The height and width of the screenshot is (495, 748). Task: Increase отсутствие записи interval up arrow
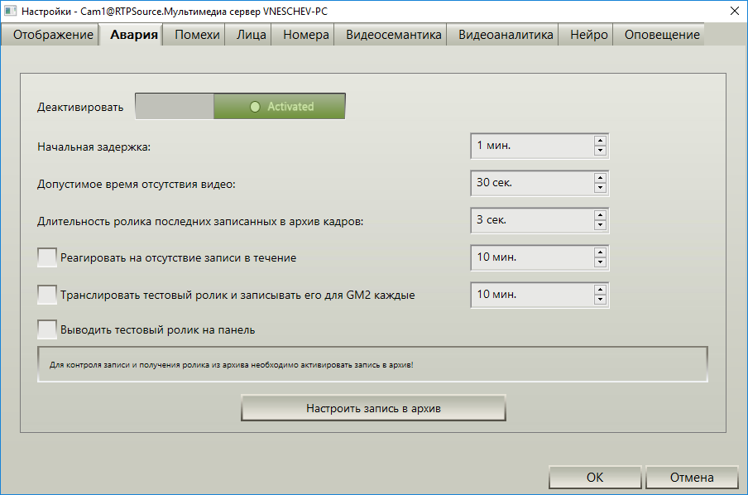(x=600, y=252)
